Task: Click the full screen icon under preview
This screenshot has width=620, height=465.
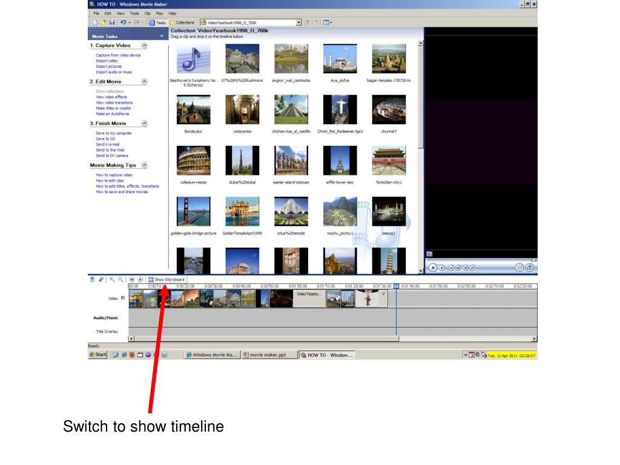Action: tap(429, 254)
